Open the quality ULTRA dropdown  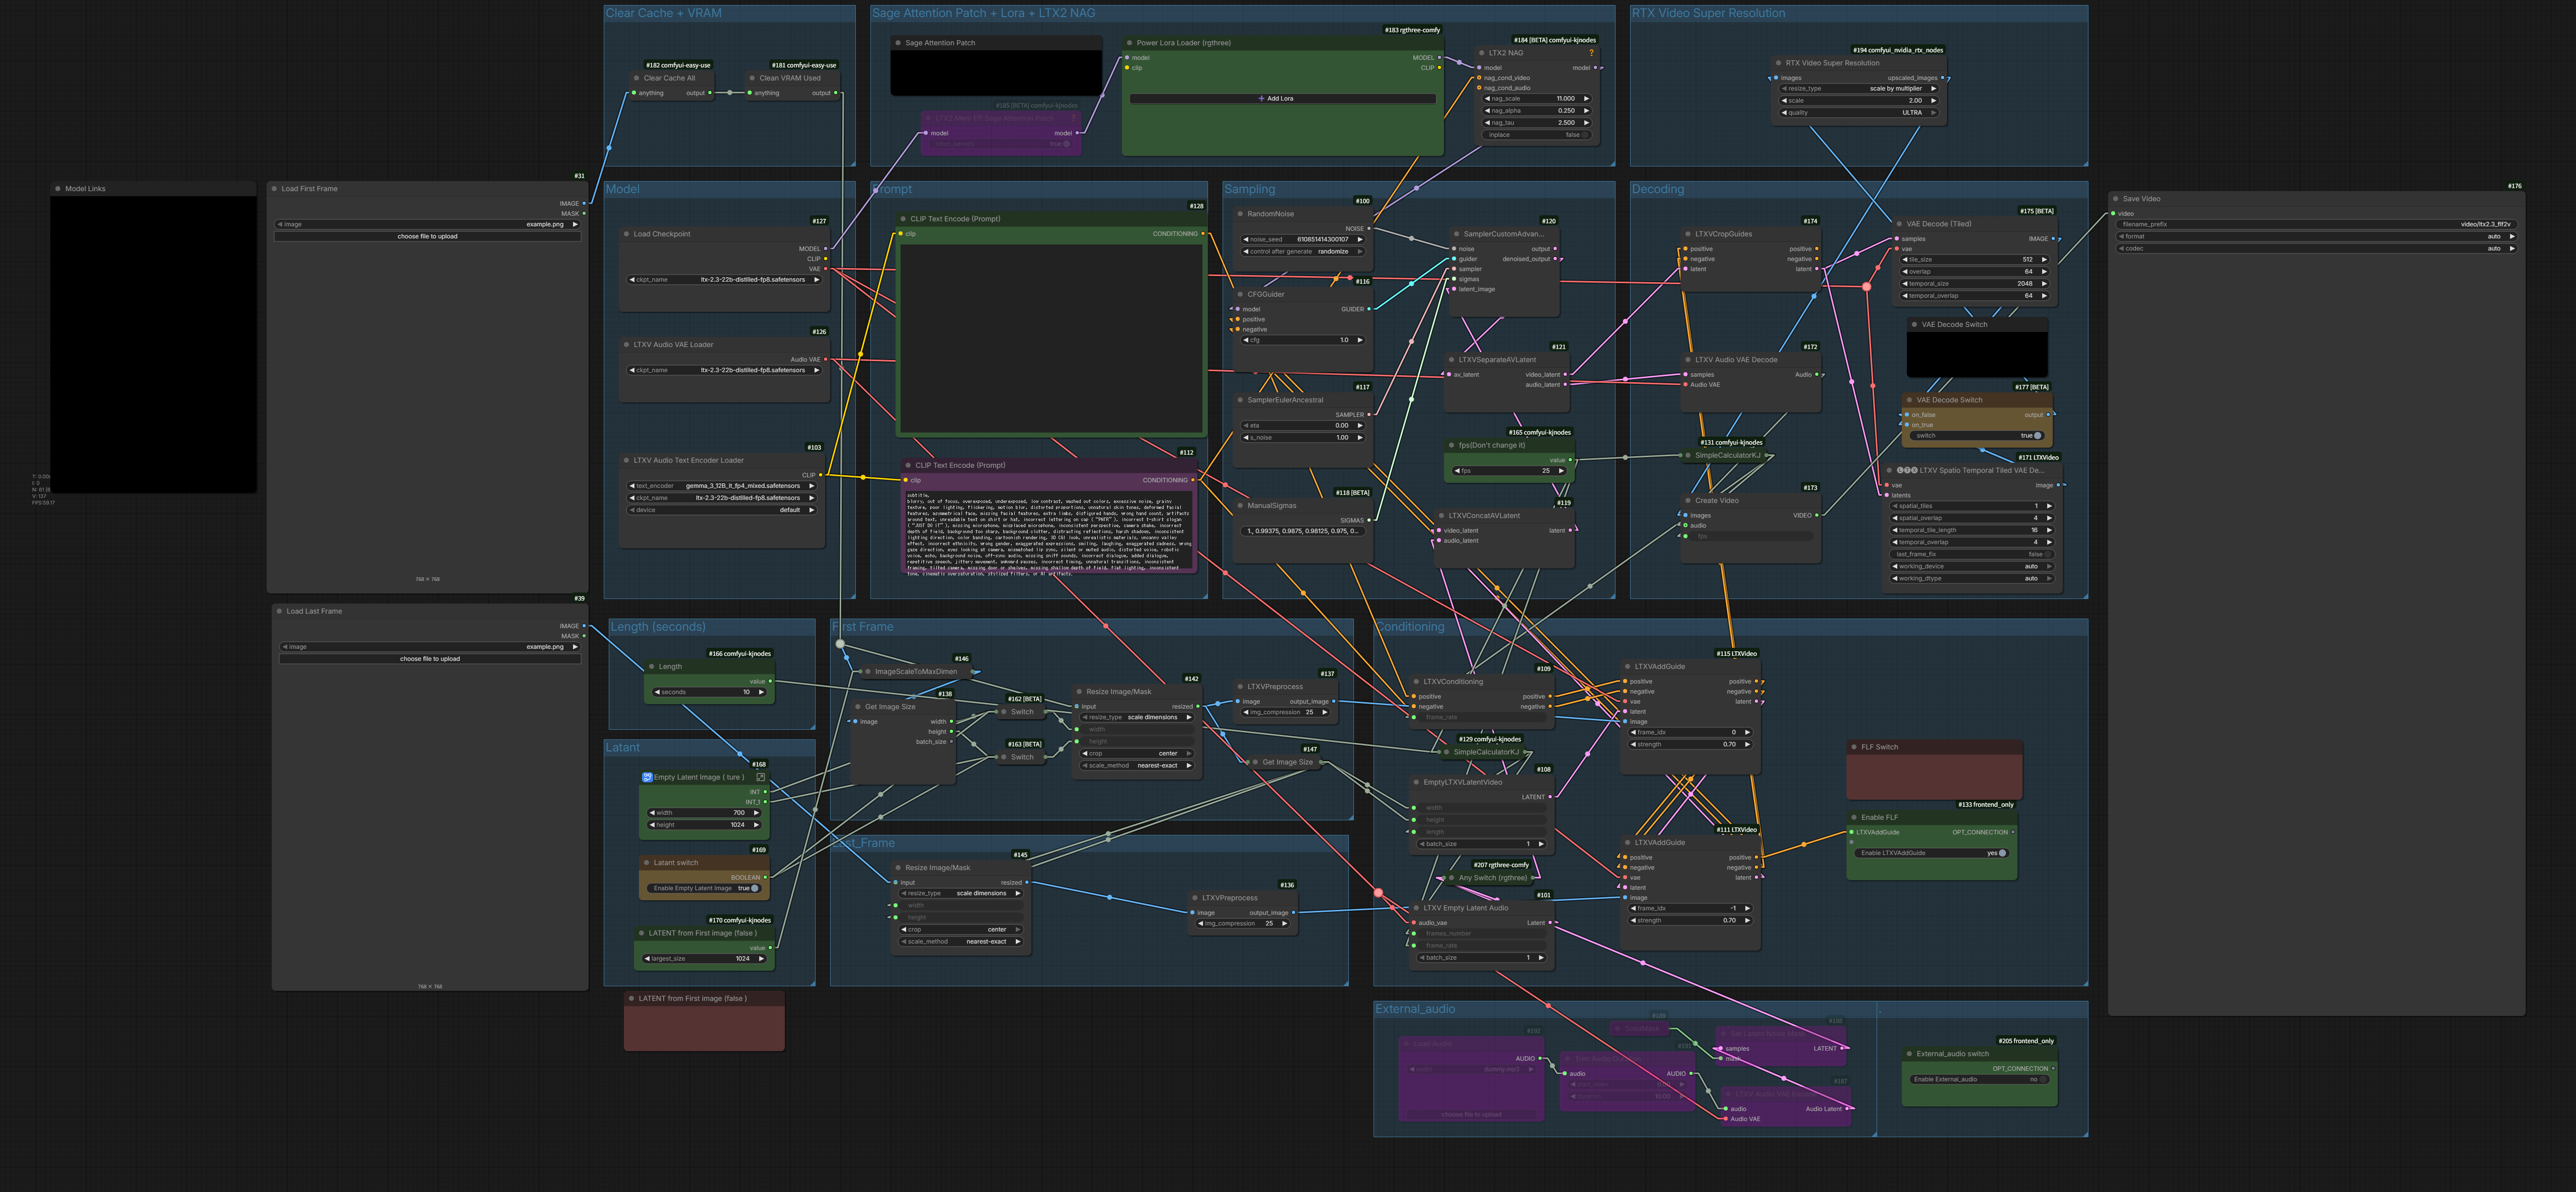point(1859,113)
